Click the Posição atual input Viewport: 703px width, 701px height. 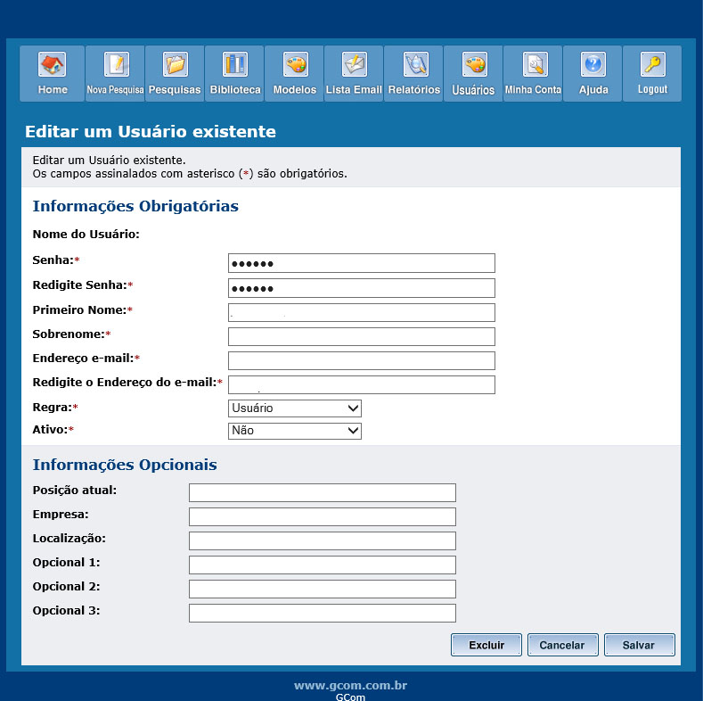tap(323, 493)
